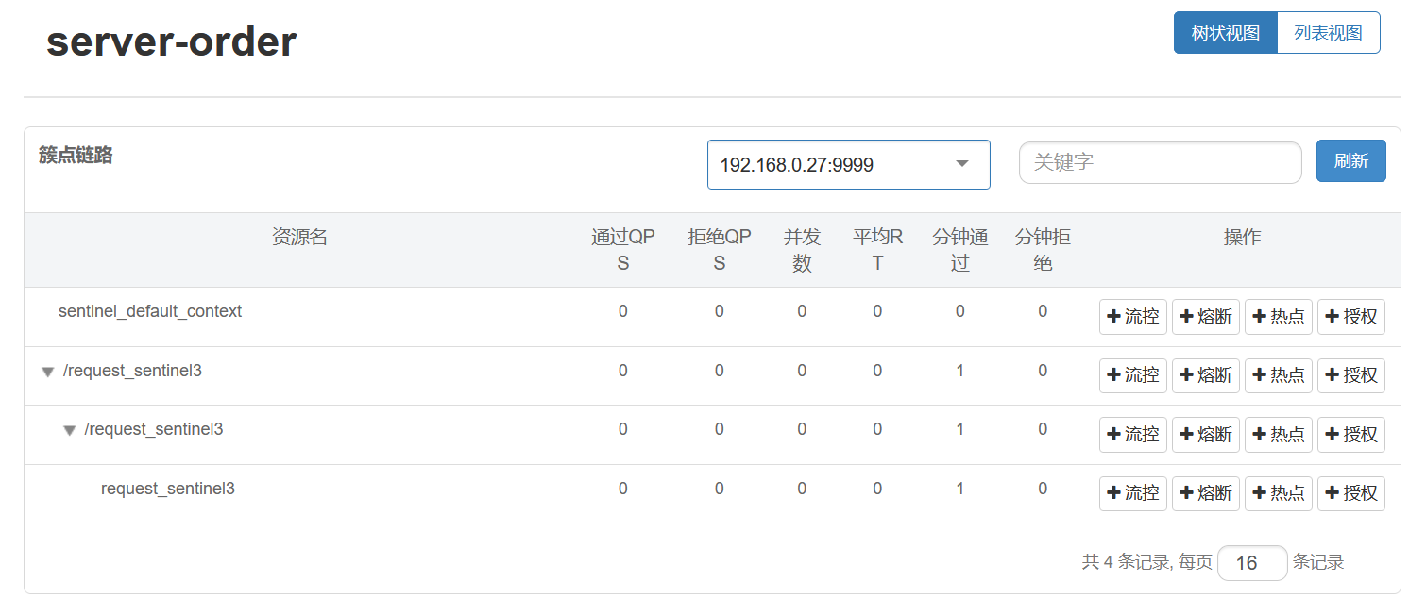
Task: Click 流控 for top-level /request_sentinel3 row
Action: [1132, 375]
